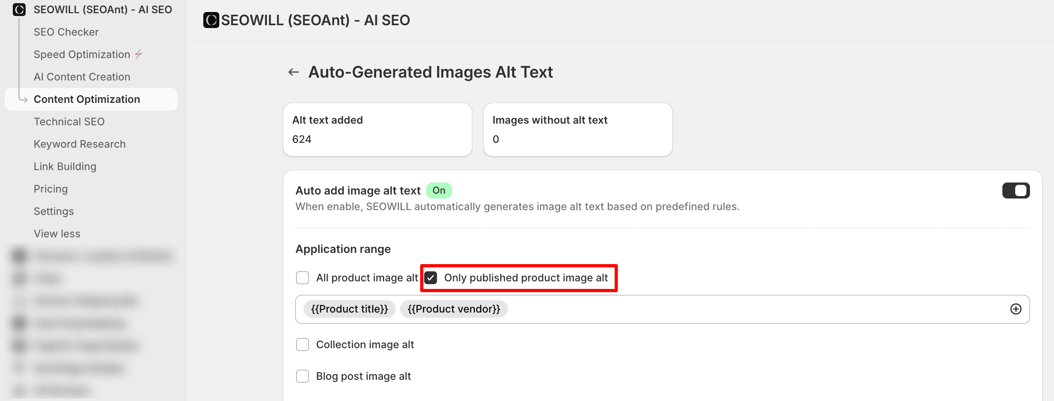1054x401 pixels.
Task: Turn off the Auto add image alt text switch
Action: 1015,190
